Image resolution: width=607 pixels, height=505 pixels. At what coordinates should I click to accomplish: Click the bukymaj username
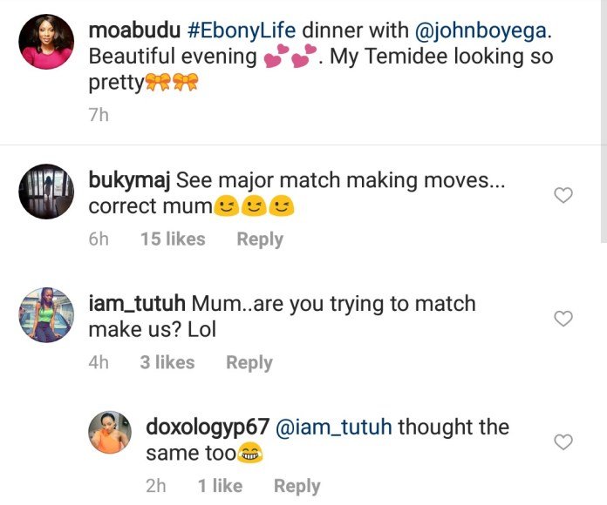(129, 181)
